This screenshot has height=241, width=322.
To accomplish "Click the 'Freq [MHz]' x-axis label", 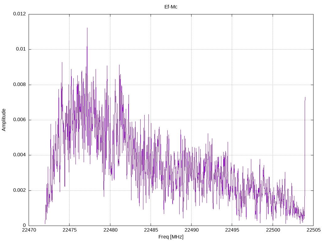I will point(171,237).
